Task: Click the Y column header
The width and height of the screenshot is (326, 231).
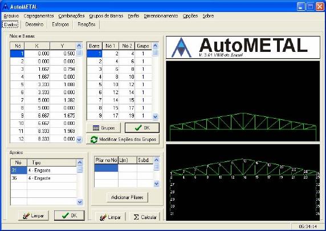Action: [x=63, y=46]
